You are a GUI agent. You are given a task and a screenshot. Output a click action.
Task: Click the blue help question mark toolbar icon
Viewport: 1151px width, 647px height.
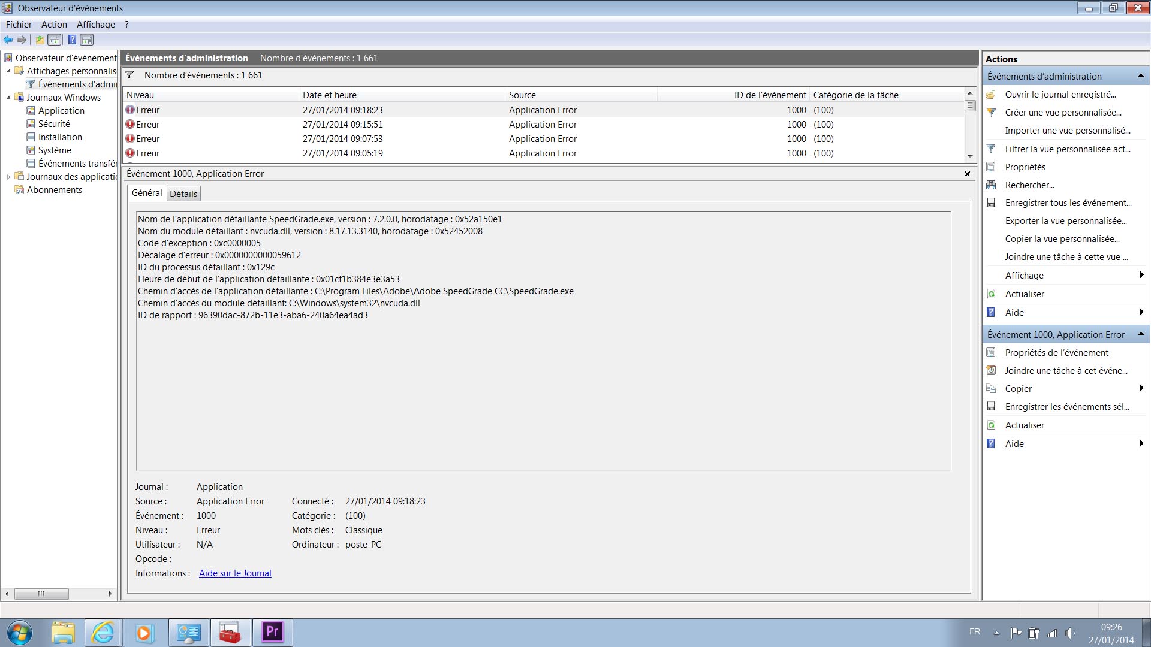(x=72, y=40)
